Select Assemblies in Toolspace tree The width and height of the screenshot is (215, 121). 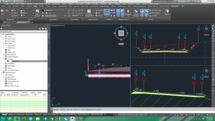coord(11,64)
